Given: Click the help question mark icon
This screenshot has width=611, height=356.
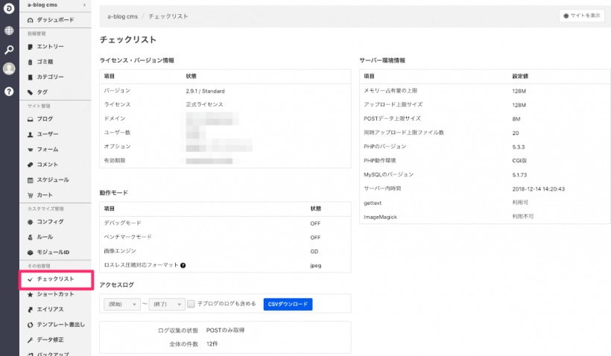Looking at the screenshot, I should click(x=9, y=91).
